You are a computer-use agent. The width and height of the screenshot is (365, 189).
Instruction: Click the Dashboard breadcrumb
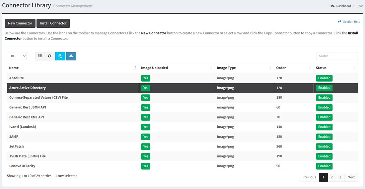point(344,6)
